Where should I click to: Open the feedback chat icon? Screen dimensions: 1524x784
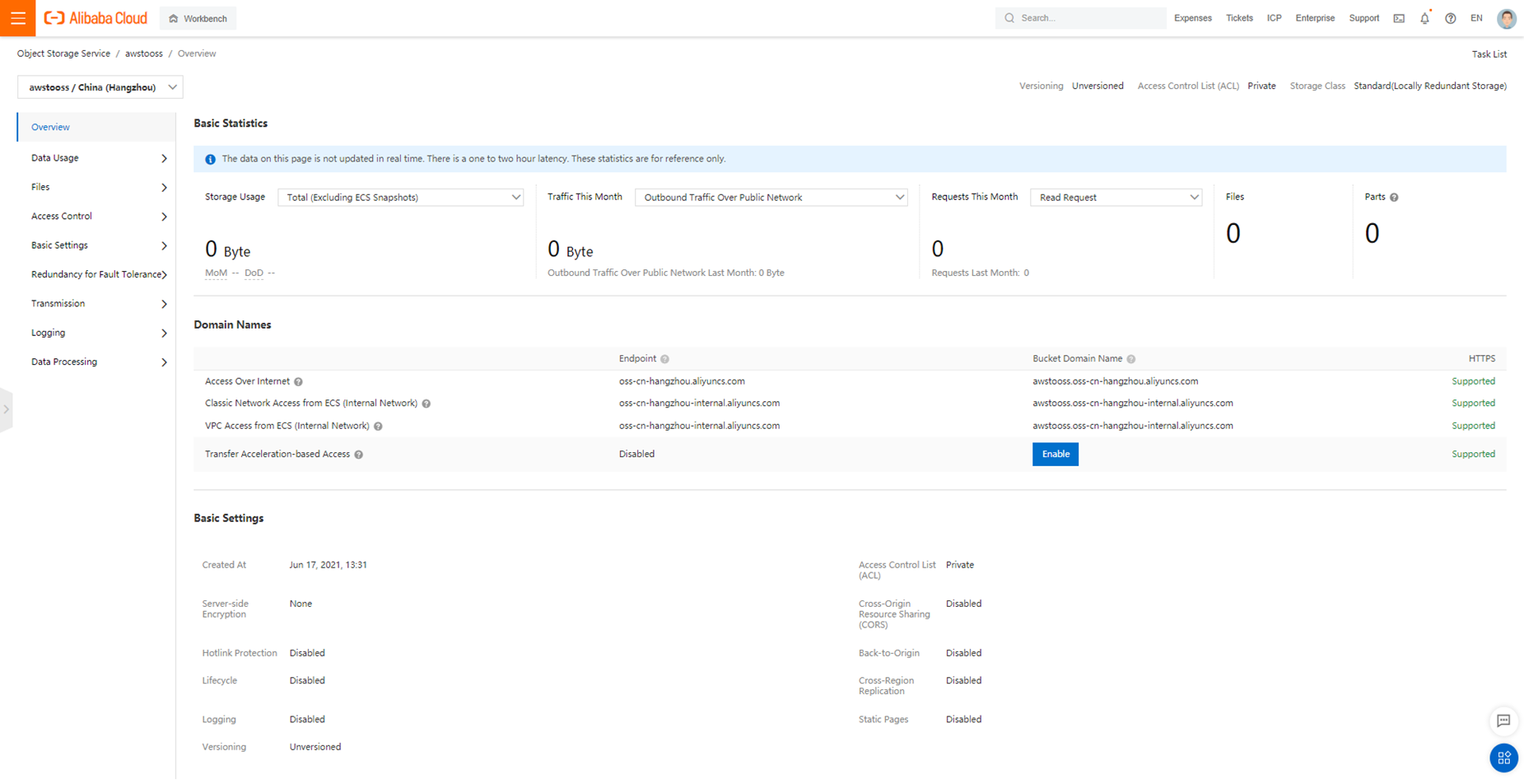(x=1503, y=721)
